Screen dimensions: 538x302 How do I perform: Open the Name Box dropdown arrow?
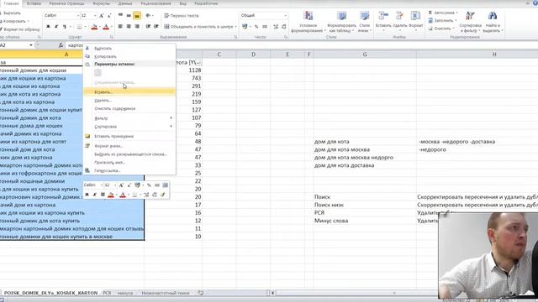tap(31, 45)
